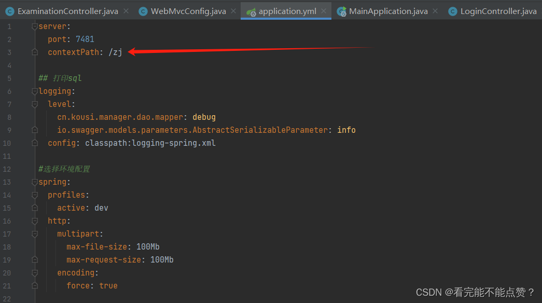Image resolution: width=542 pixels, height=303 pixels.
Task: Collapse the spring block fold marker
Action: (x=35, y=182)
